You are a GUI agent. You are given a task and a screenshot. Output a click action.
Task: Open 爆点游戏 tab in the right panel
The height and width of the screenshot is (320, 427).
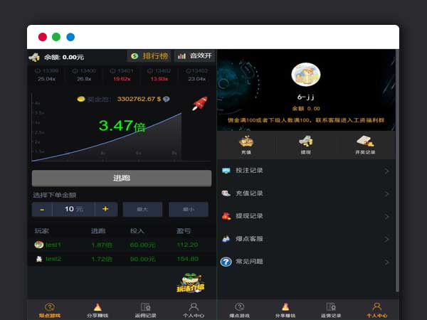click(239, 310)
